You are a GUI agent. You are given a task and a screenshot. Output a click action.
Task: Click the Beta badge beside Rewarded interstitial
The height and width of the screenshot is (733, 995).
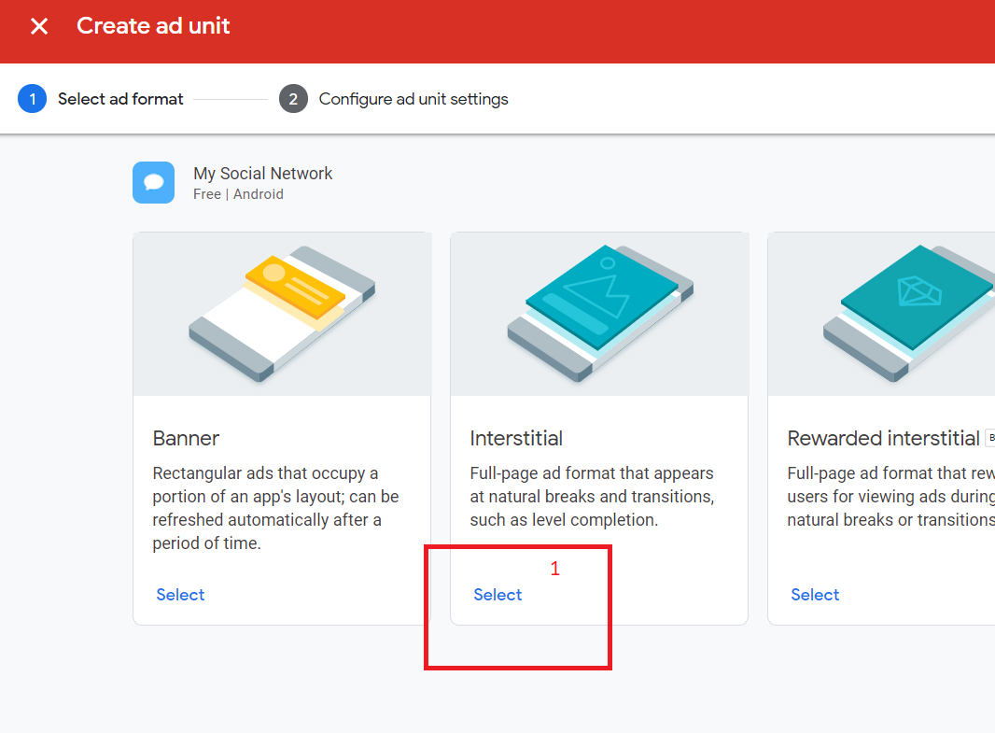click(x=990, y=437)
